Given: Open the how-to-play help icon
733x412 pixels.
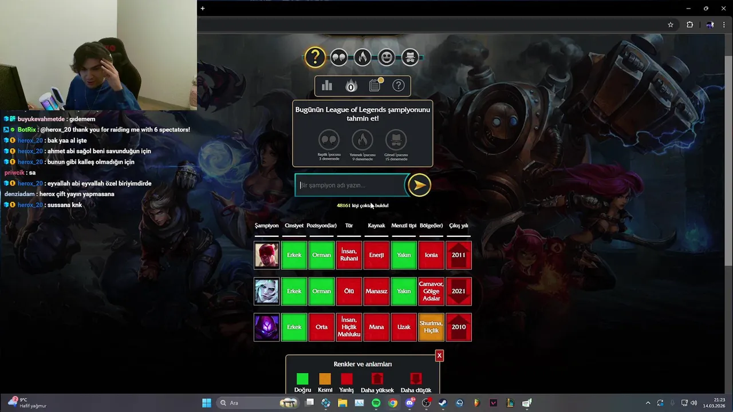Looking at the screenshot, I should click(399, 86).
